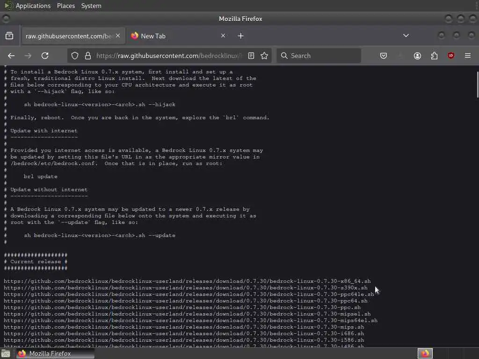Click the '--update' example command line
This screenshot has width=479, height=359.
click(100, 236)
